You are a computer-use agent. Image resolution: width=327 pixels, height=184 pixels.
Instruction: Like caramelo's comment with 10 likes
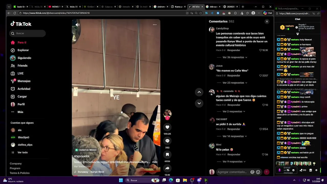point(263,105)
